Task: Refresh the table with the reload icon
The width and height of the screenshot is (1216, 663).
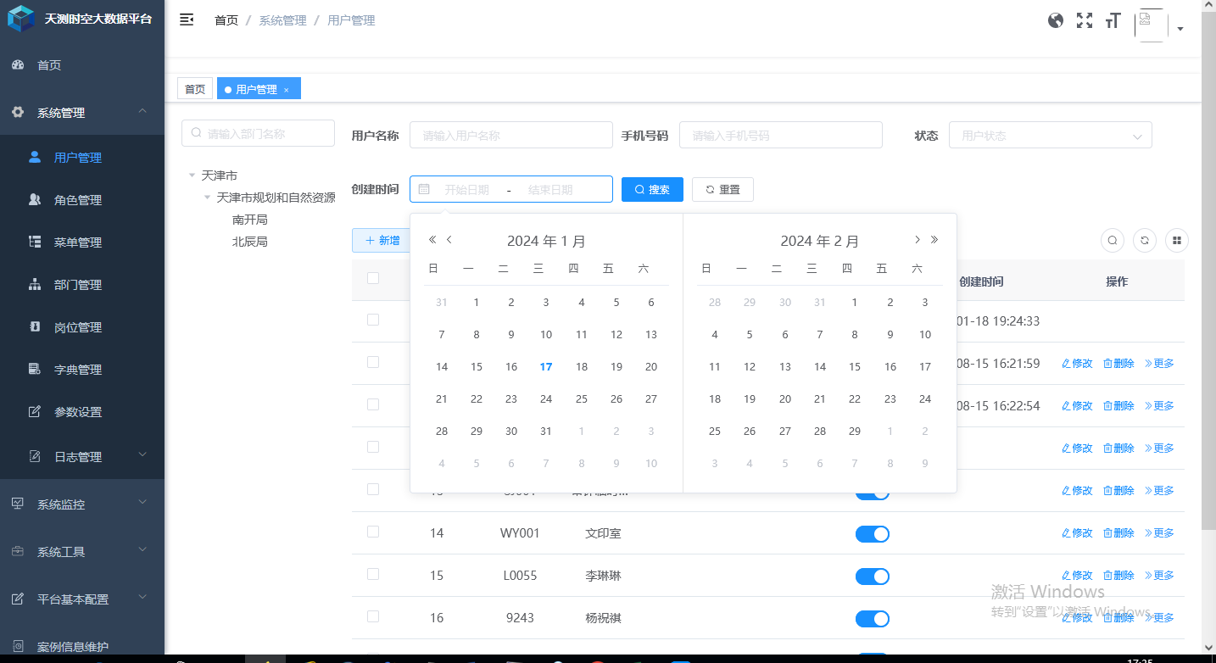Action: pyautogui.click(x=1144, y=240)
